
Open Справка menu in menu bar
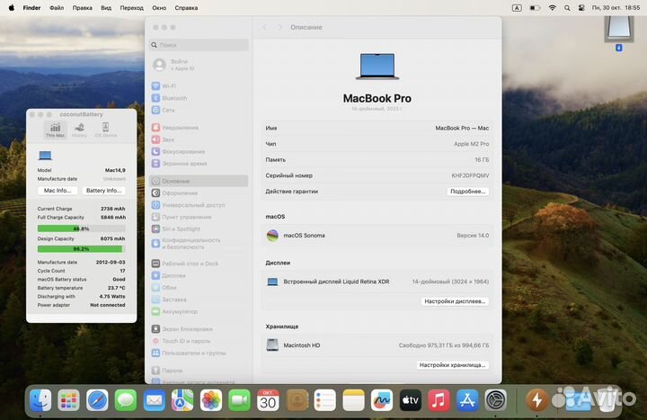(x=186, y=8)
